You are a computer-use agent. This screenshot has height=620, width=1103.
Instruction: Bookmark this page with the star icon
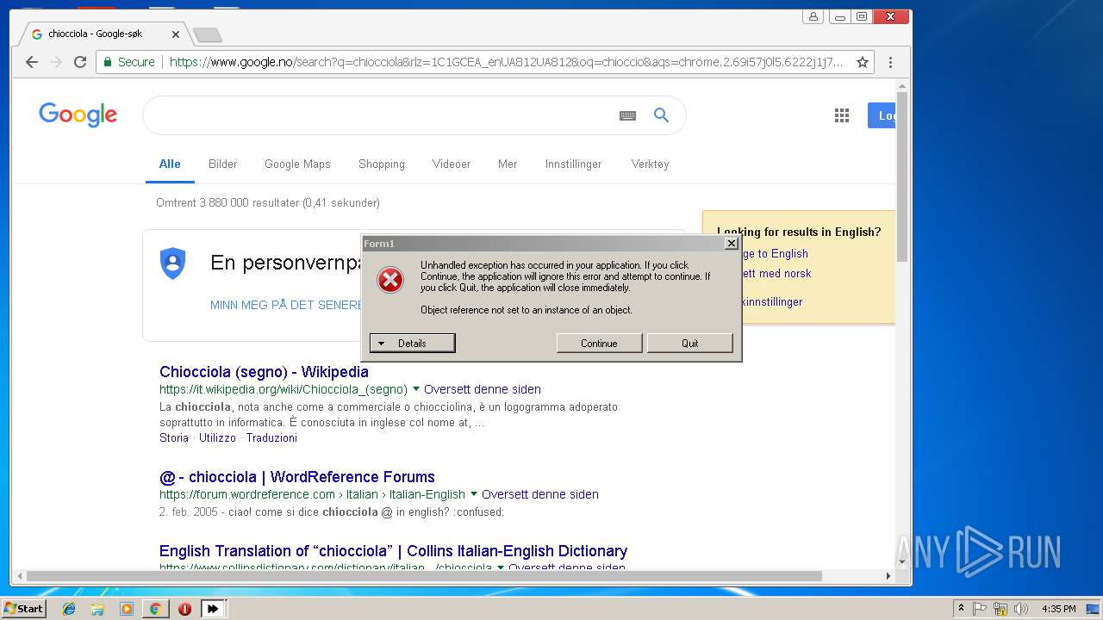[x=862, y=62]
